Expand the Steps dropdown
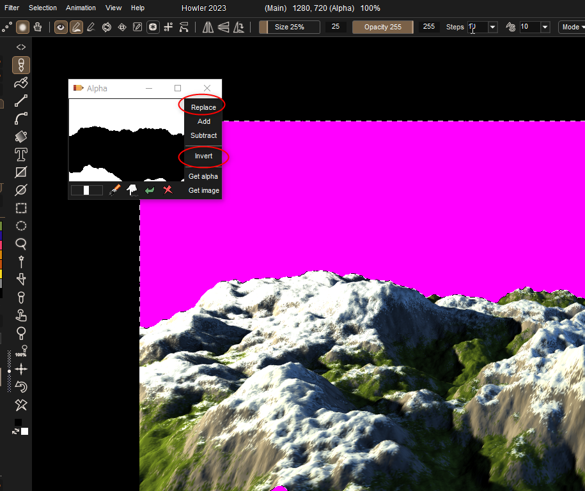The image size is (585, 491). [492, 27]
